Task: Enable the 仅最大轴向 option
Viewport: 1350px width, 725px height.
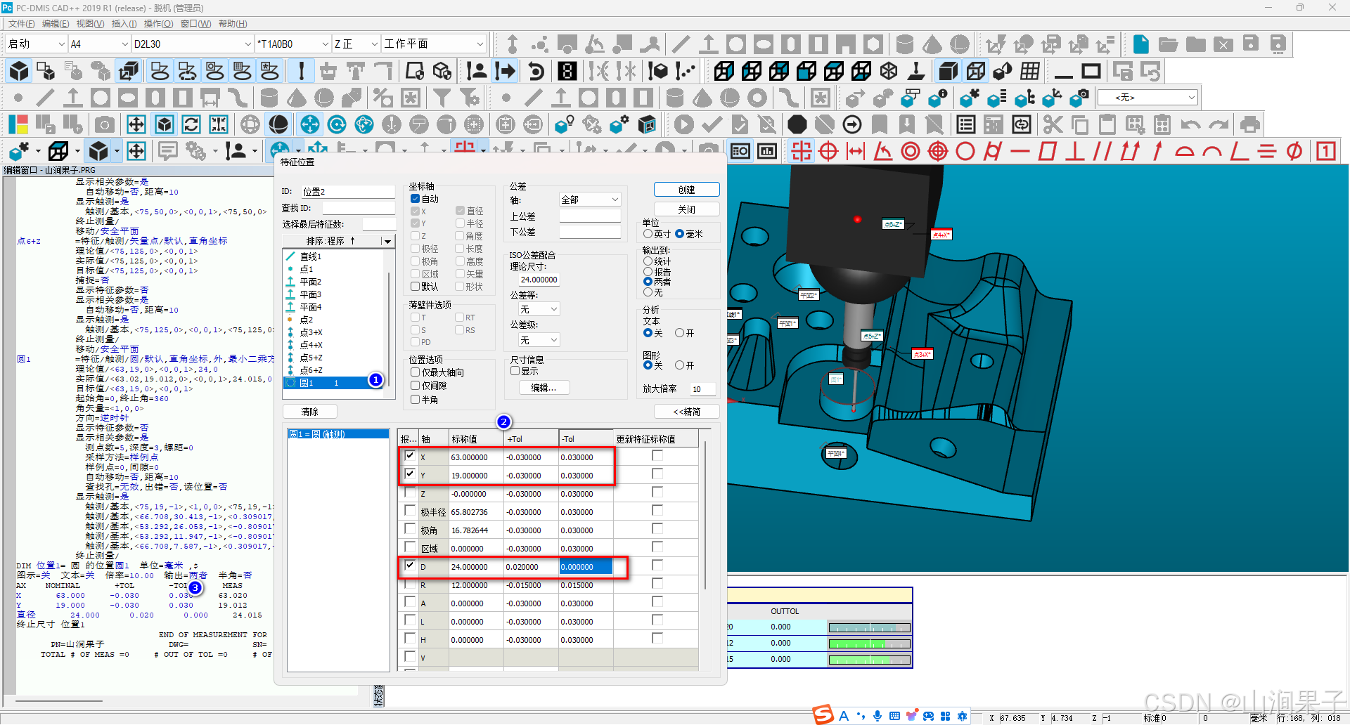Action: (x=415, y=372)
